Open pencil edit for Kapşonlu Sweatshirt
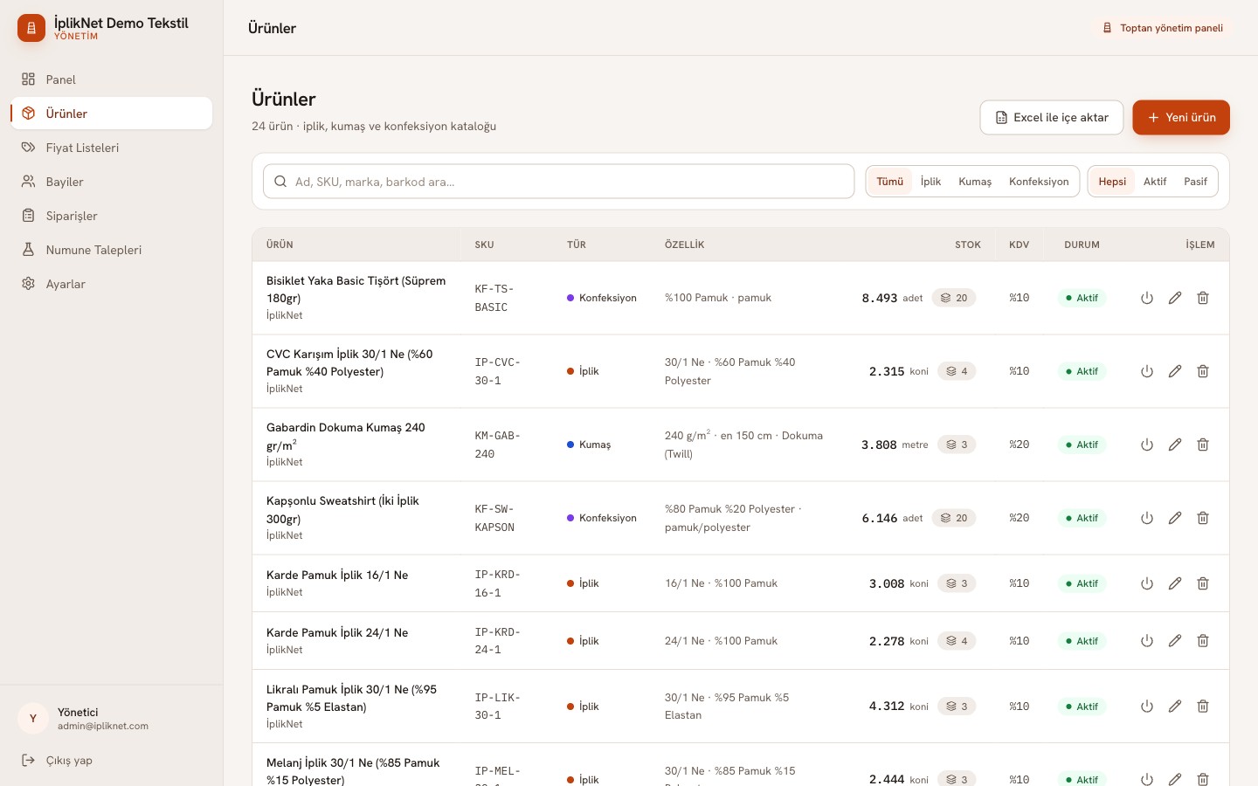 point(1175,518)
